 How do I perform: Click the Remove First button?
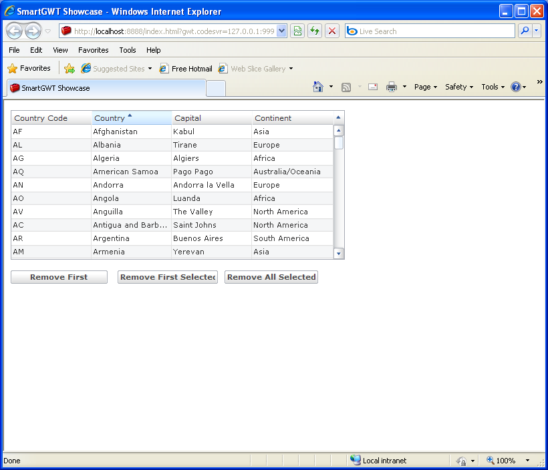click(59, 277)
